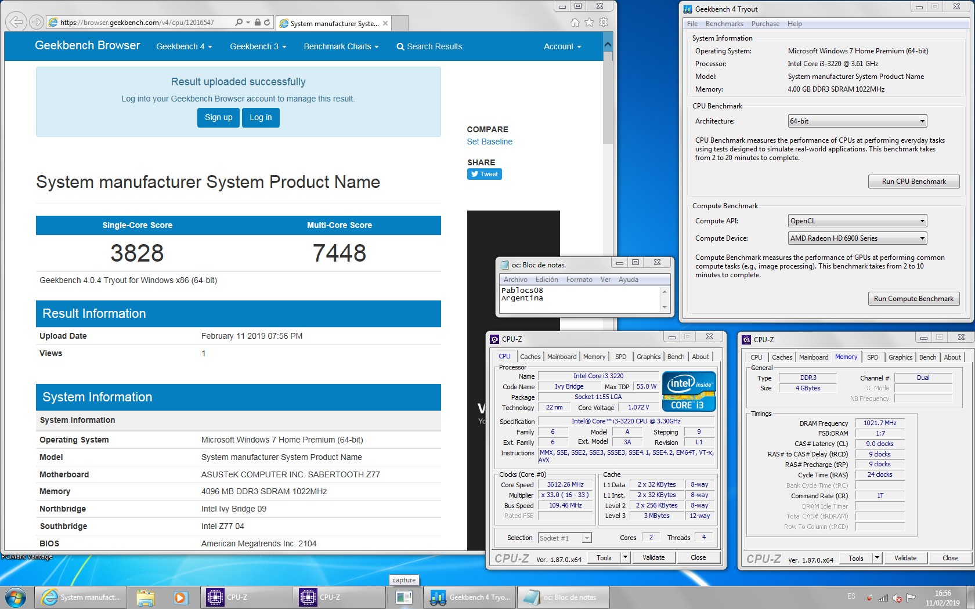Expand the Benchmark Charts dropdown
This screenshot has height=609, width=975.
point(341,46)
